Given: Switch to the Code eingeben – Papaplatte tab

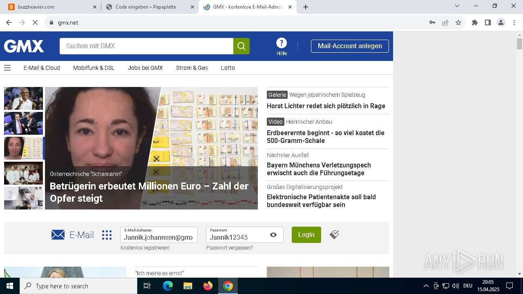Looking at the screenshot, I should (150, 7).
